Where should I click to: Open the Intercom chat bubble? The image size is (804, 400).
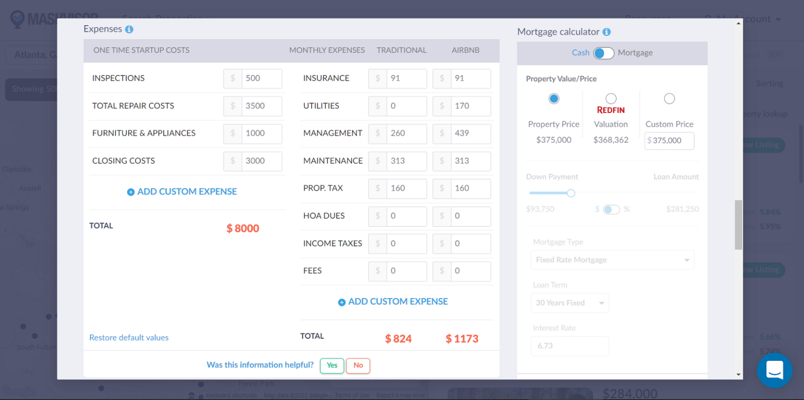pos(775,370)
